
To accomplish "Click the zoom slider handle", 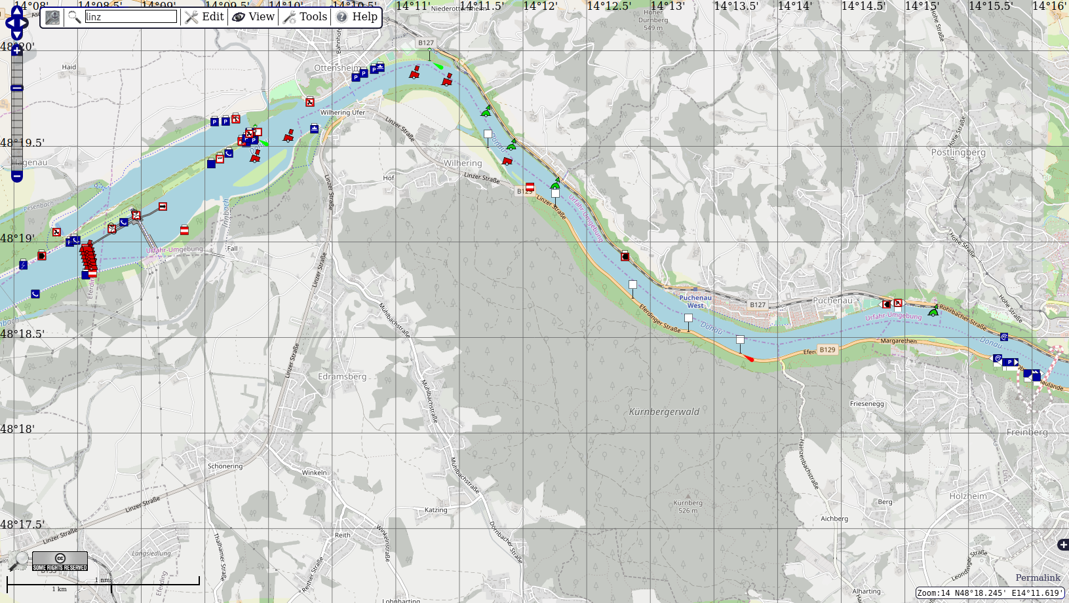I will click(17, 88).
